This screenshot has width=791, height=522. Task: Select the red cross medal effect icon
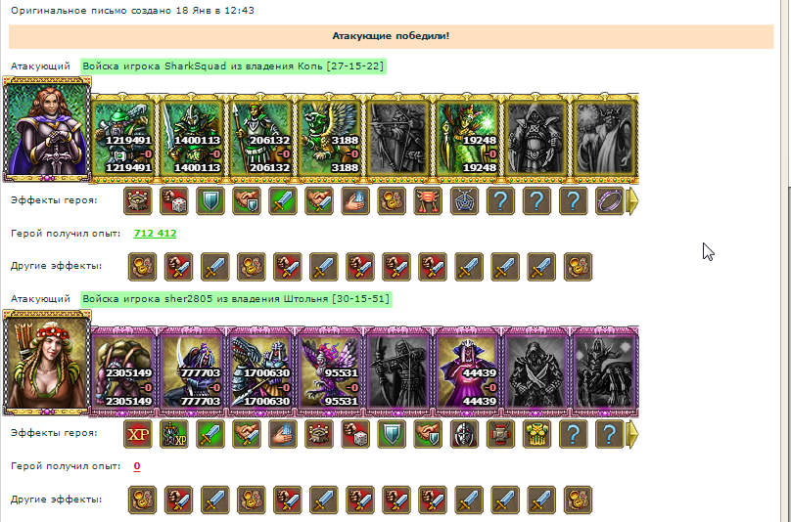click(500, 434)
